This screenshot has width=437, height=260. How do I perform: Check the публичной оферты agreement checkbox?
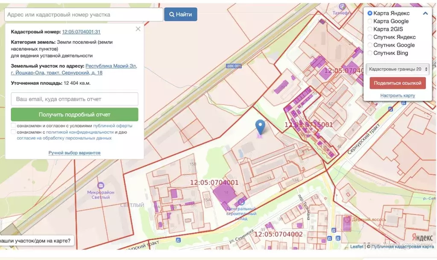[x=13, y=125]
